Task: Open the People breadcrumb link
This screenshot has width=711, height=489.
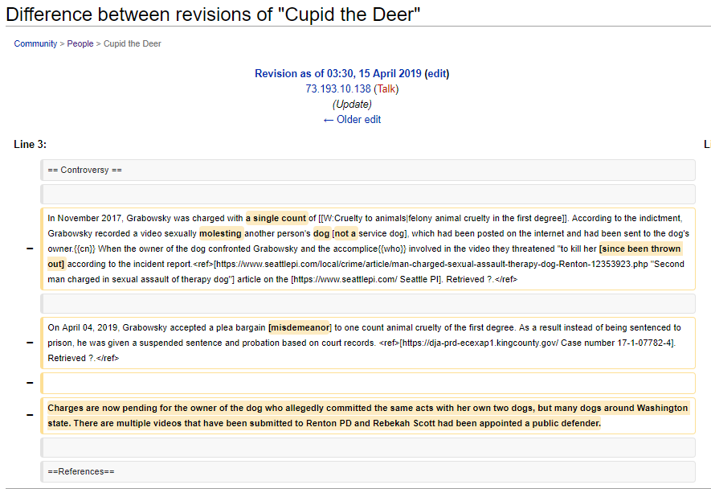Action: pos(80,43)
